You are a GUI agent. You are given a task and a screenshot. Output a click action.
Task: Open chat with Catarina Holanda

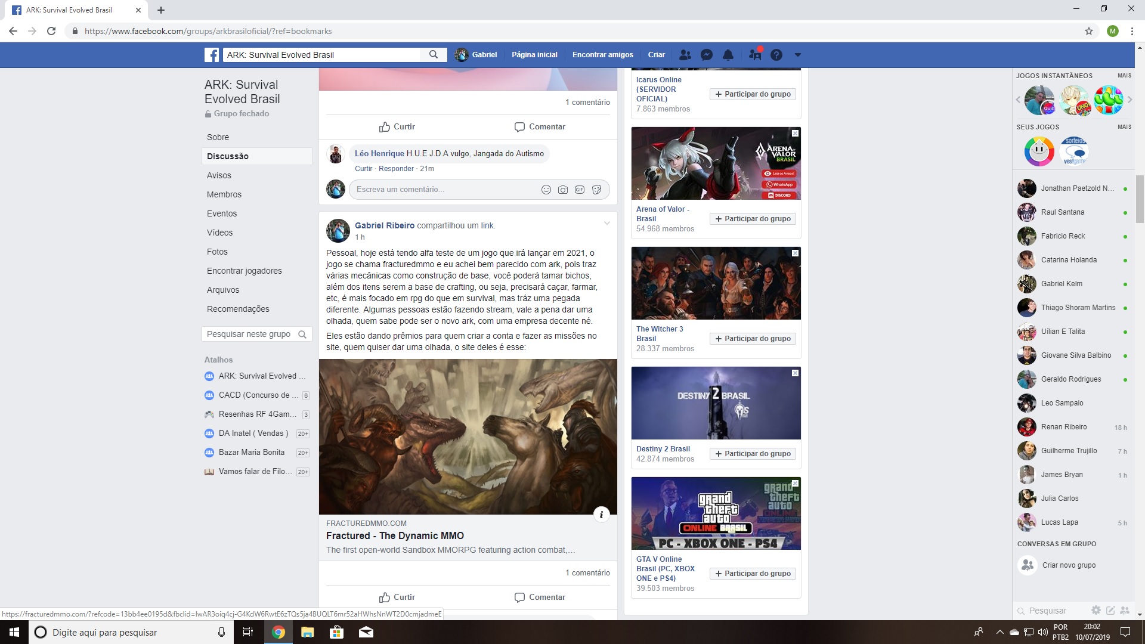tap(1072, 260)
